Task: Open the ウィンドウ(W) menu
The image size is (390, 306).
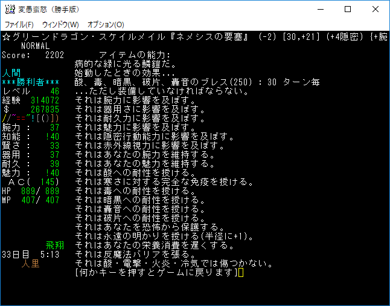Action: click(60, 24)
